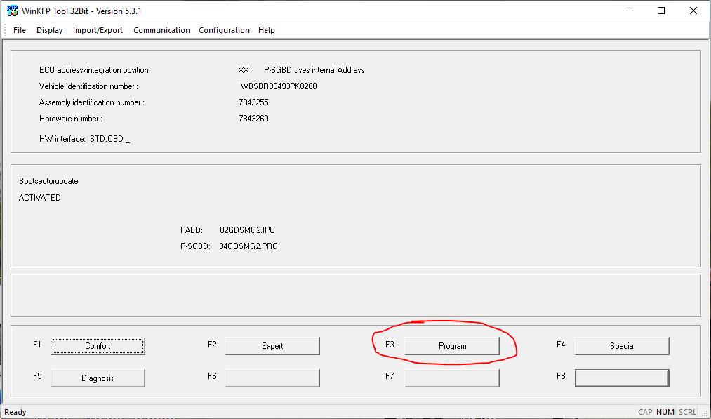Open the Display menu
The image size is (711, 419).
click(49, 30)
